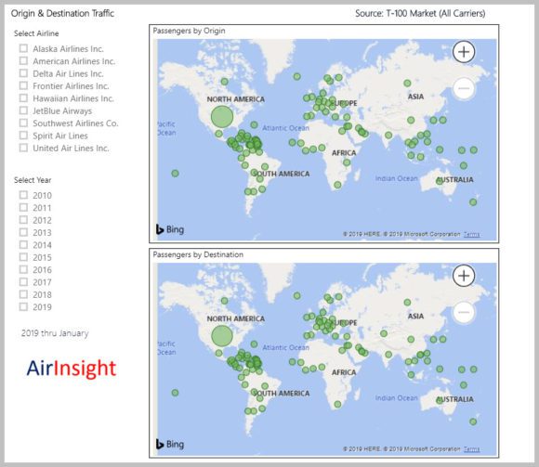The height and width of the screenshot is (467, 539).
Task: Zoom in on Passengers by Destination map
Action: [464, 276]
